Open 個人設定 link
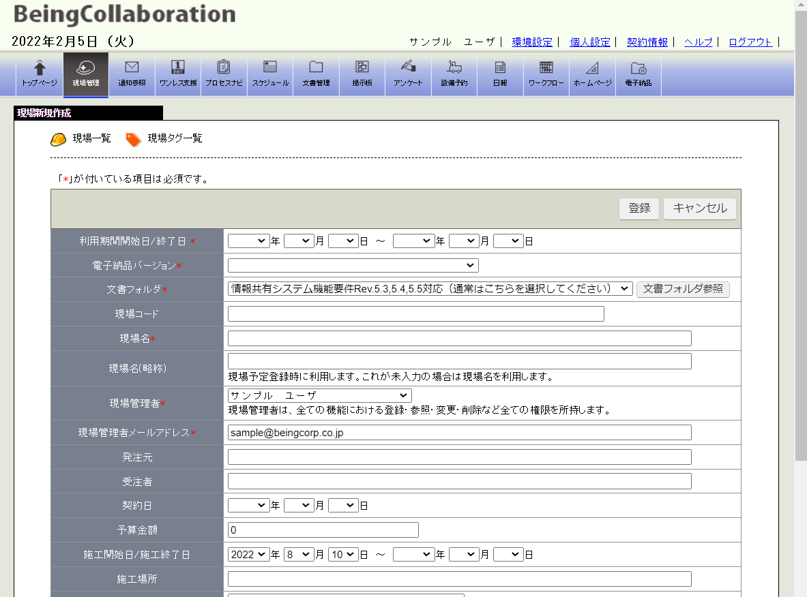This screenshot has height=597, width=807. pyautogui.click(x=590, y=42)
